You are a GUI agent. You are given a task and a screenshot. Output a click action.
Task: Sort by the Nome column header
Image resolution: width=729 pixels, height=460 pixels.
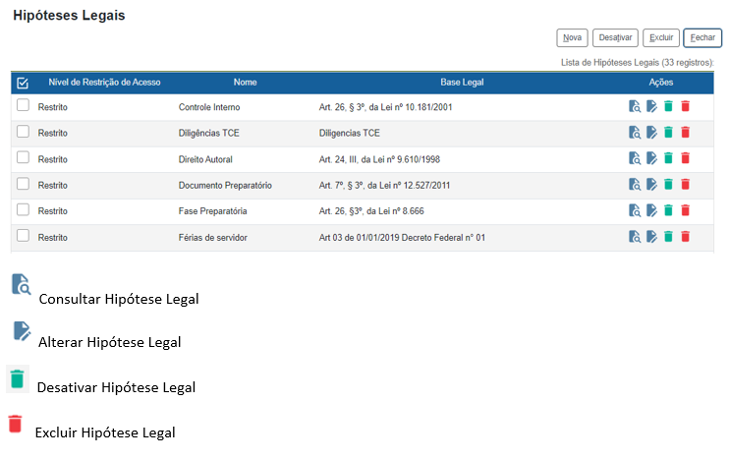click(245, 83)
